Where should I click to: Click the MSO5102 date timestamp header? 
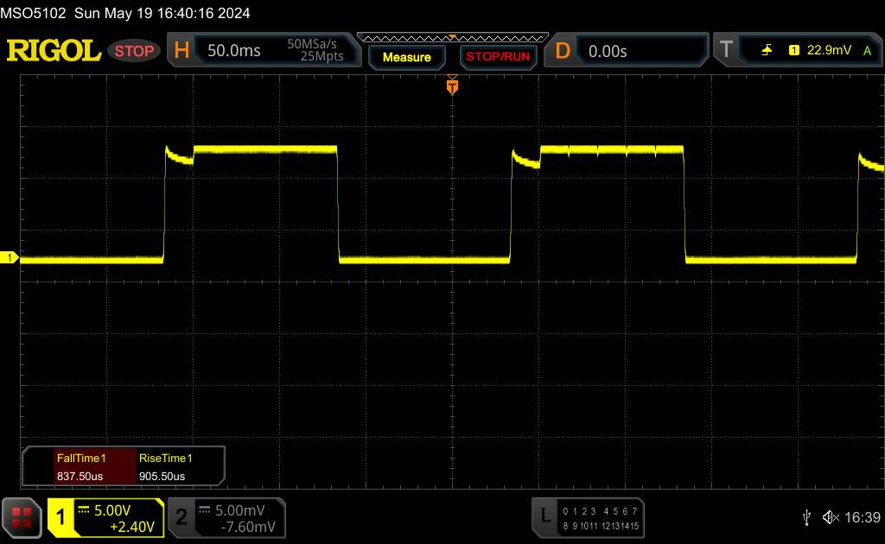pos(124,13)
